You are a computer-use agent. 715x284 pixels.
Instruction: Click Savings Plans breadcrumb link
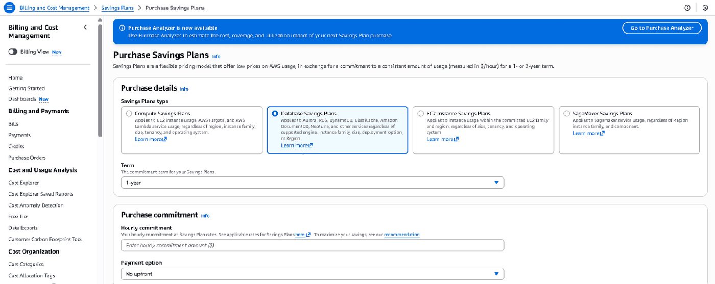pyautogui.click(x=118, y=8)
